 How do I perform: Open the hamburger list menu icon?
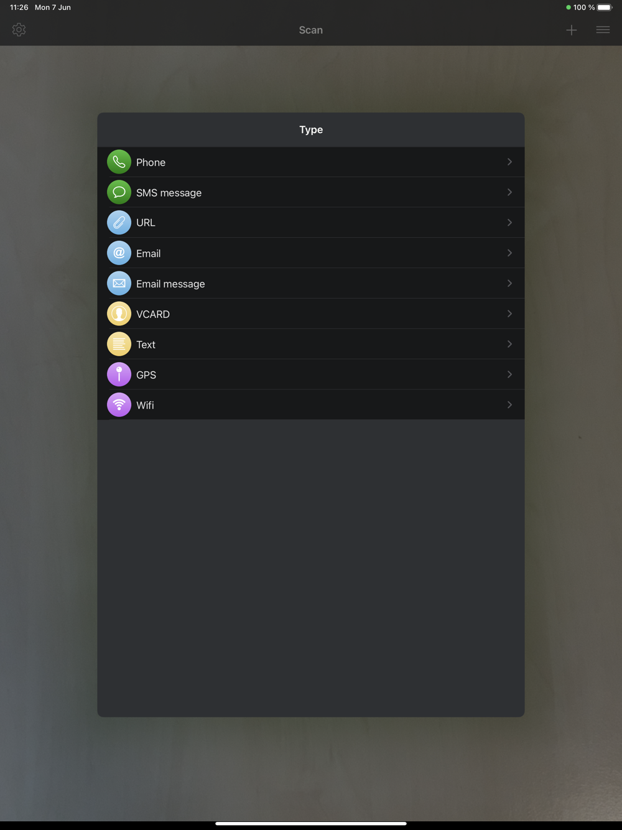point(603,30)
